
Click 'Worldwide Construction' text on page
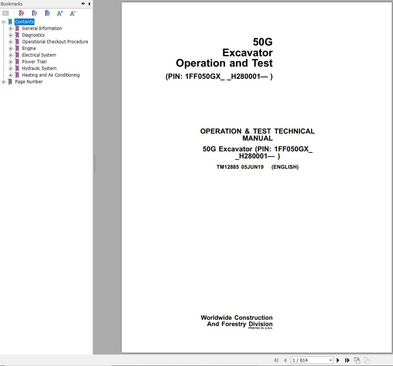237,318
